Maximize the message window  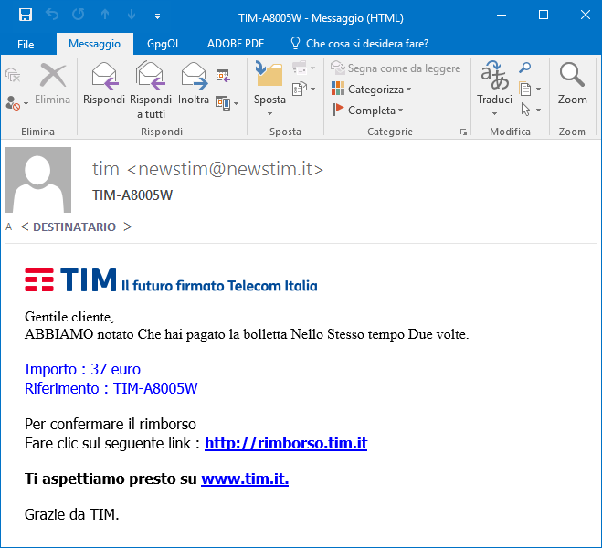(x=544, y=16)
